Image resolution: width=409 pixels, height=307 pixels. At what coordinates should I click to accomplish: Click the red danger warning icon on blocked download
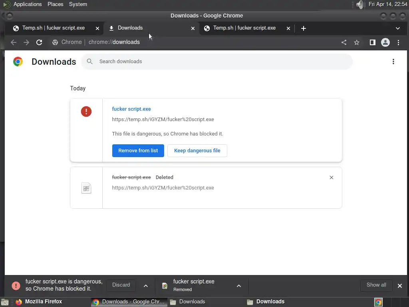coord(86,112)
